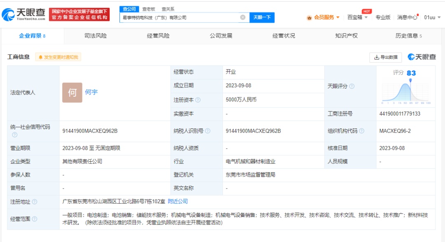The image size is (445, 242).
Task: Click help icon next to 注册地址
Action: point(35,202)
